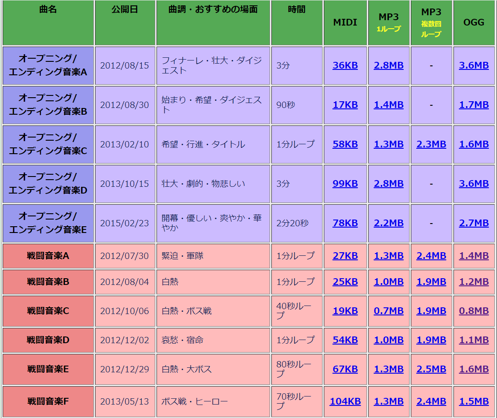This screenshot has width=497, height=418.
Task: Select the description 哀愁・宿命
Action: pos(182,340)
